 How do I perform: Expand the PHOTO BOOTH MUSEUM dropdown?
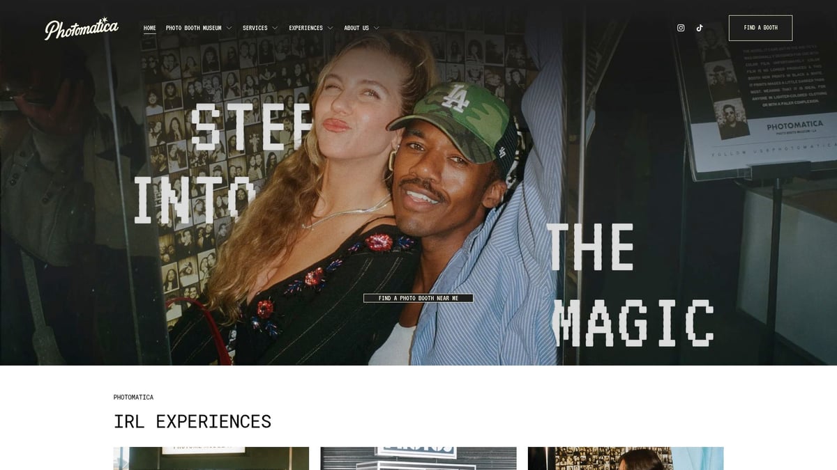tap(230, 28)
